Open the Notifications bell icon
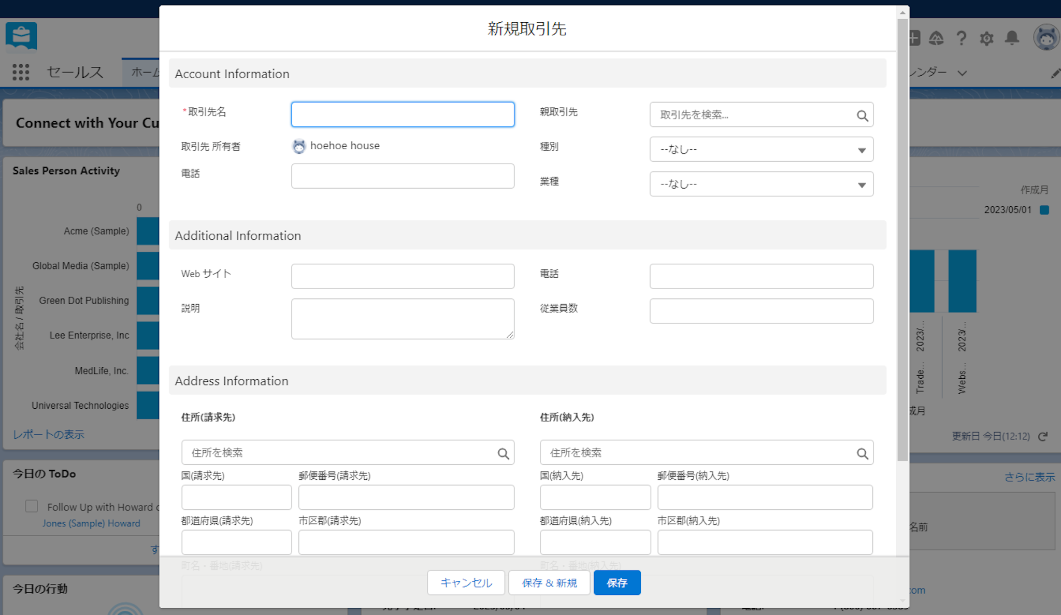This screenshot has width=1061, height=615. pyautogui.click(x=1012, y=38)
